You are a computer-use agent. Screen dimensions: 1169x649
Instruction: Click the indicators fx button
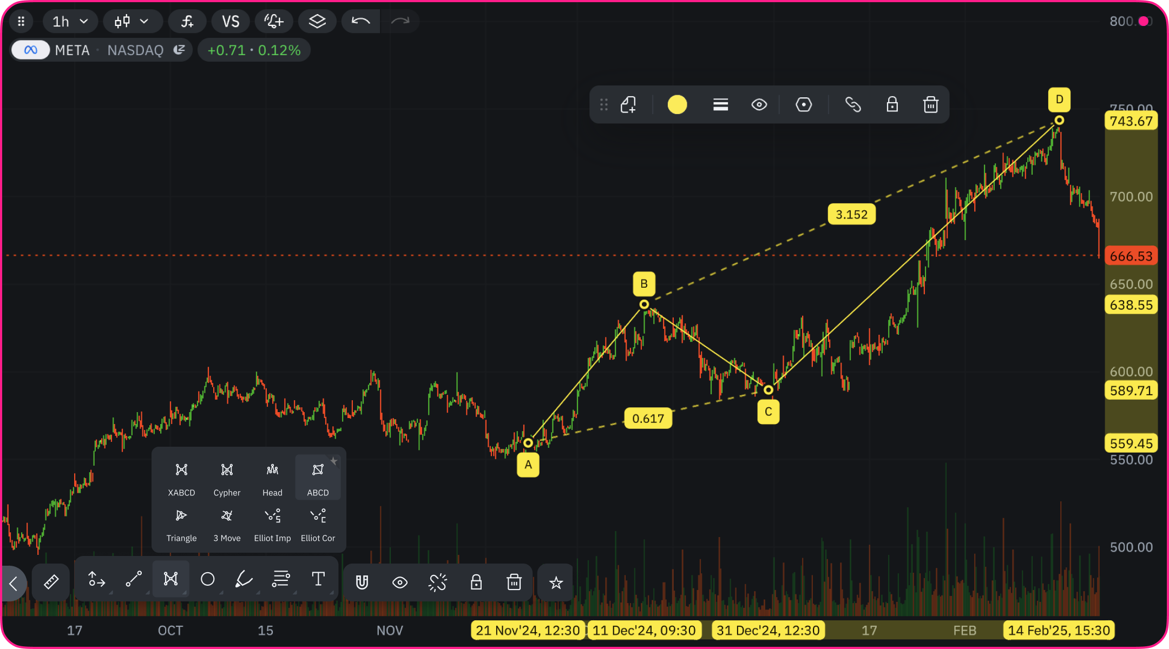[x=187, y=22]
